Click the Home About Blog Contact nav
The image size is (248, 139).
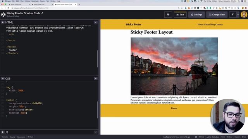(x=210, y=24)
